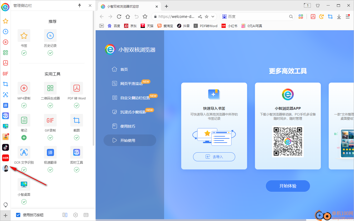Screen dimensions: 354x221
Task: Close the sidebar management panel
Action: [90, 6]
